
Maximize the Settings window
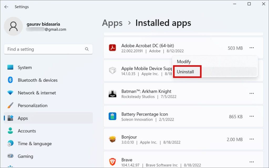pyautogui.click(x=249, y=4)
